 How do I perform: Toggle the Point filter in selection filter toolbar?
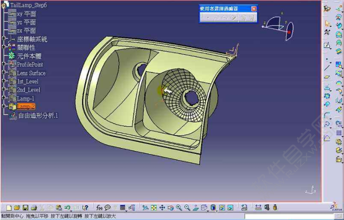tap(208, 18)
